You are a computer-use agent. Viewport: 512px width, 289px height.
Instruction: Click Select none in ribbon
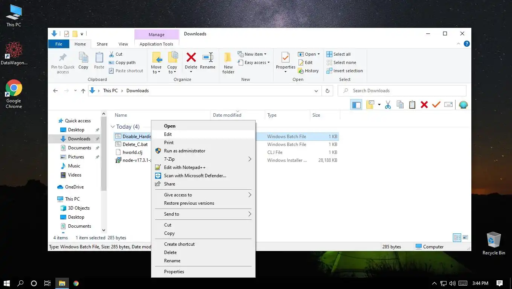click(x=341, y=62)
